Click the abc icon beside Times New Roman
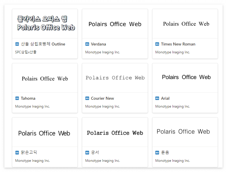Screen dimensions: 227x172 pos(157,44)
